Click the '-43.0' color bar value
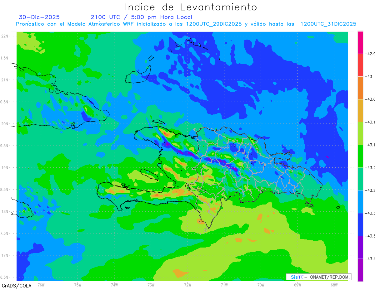Viewport: 375px width, 289px height. 370,99
